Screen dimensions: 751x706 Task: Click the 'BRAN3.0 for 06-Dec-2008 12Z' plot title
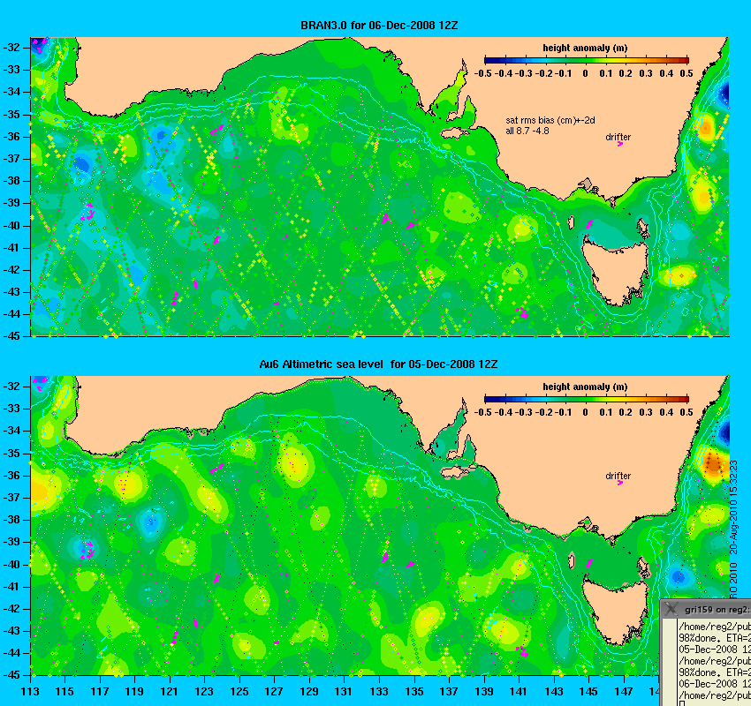[x=379, y=26]
